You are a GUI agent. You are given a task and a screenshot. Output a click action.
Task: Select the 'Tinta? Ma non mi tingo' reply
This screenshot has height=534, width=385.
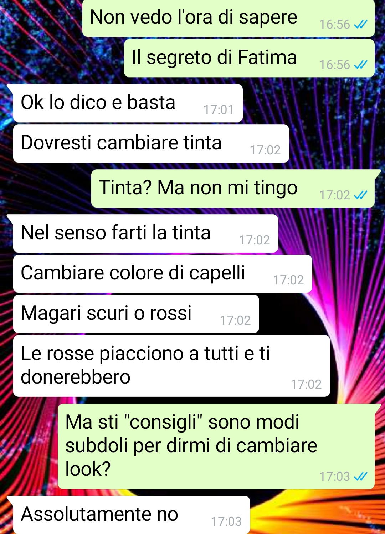233,189
